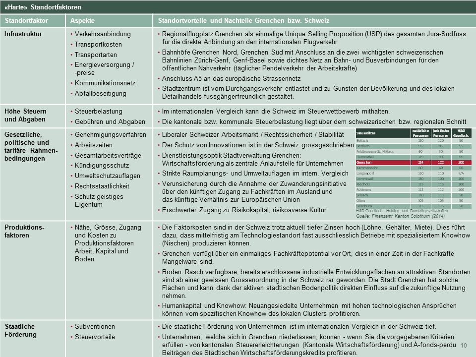
Task: Select the 'Staatliche Förderung' row label
Action: click(20, 331)
